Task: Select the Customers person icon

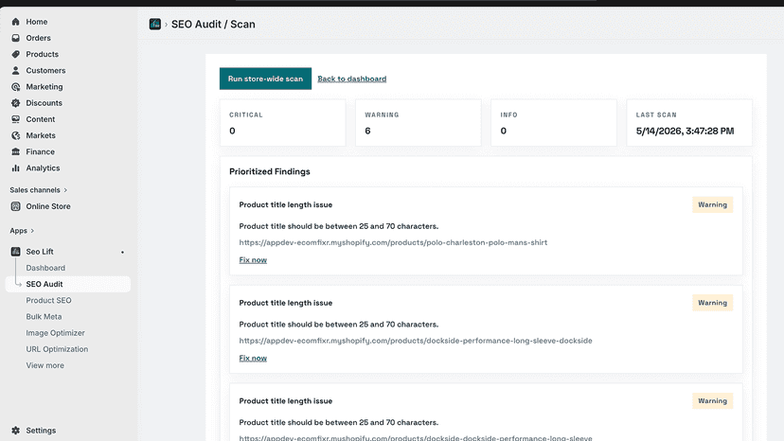Action: tap(15, 70)
